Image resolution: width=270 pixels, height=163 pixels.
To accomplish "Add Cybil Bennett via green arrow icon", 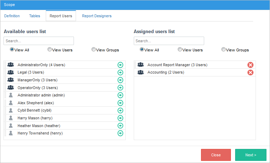I will pos(120,110).
